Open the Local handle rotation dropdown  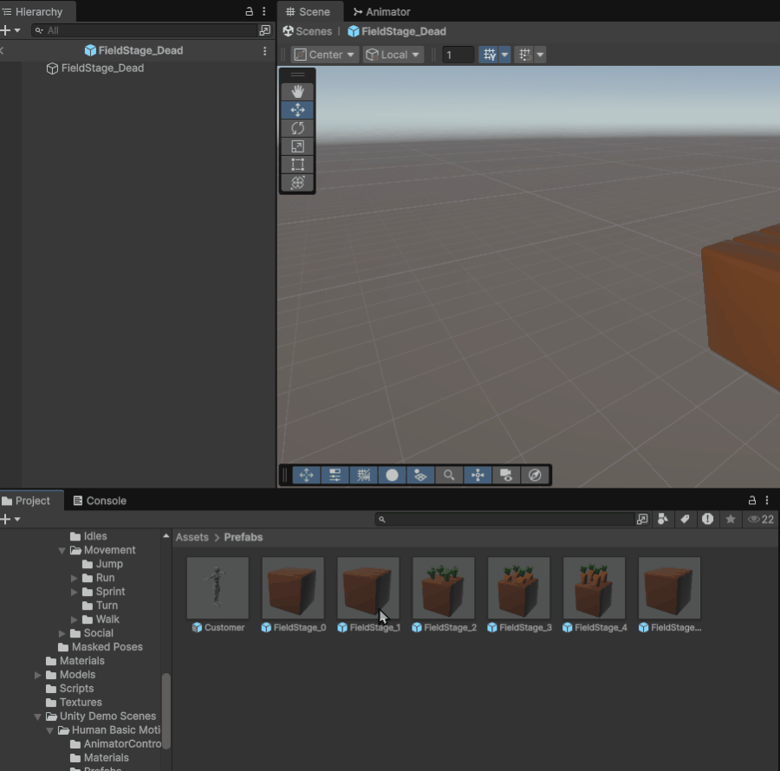coord(393,55)
